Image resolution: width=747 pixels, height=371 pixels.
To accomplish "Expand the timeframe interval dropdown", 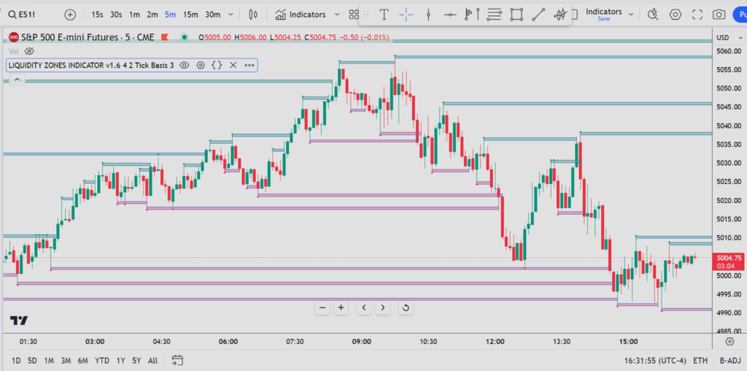I will coord(231,15).
